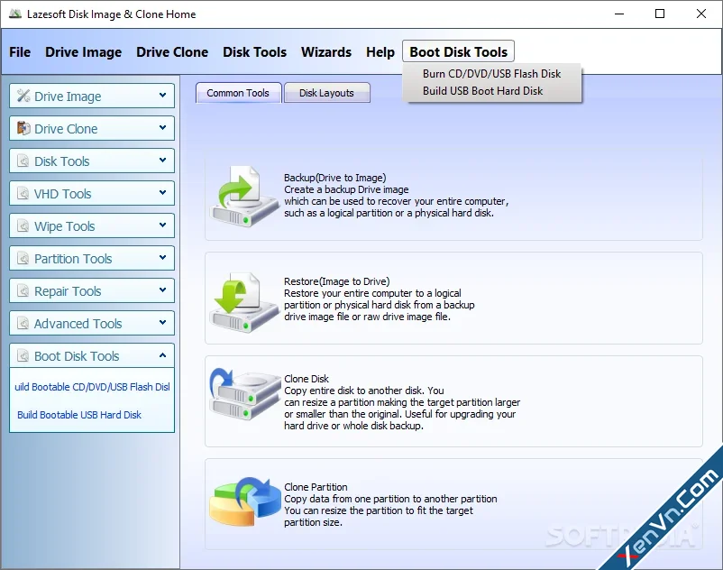The height and width of the screenshot is (570, 723).
Task: Open the Drive Clone menu in menu bar
Action: coord(172,52)
